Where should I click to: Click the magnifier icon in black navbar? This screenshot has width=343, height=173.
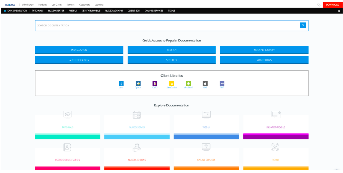click(339, 11)
